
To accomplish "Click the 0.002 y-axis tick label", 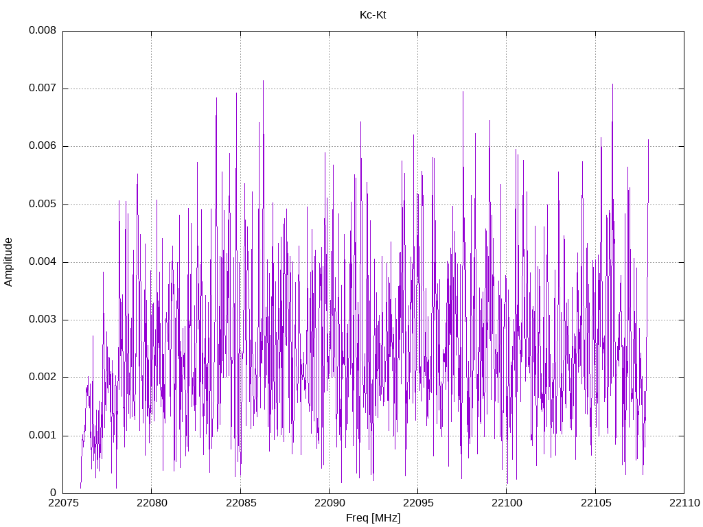I will (43, 377).
